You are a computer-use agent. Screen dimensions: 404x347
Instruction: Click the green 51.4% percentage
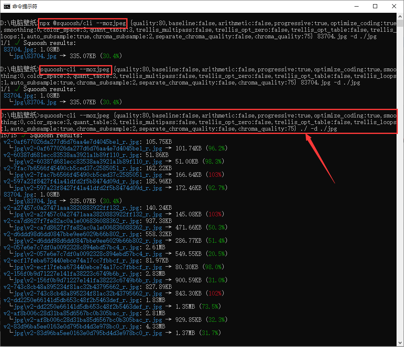tap(216, 241)
